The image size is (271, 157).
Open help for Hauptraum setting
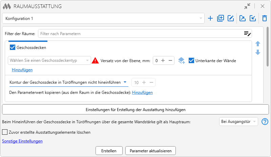point(265,122)
